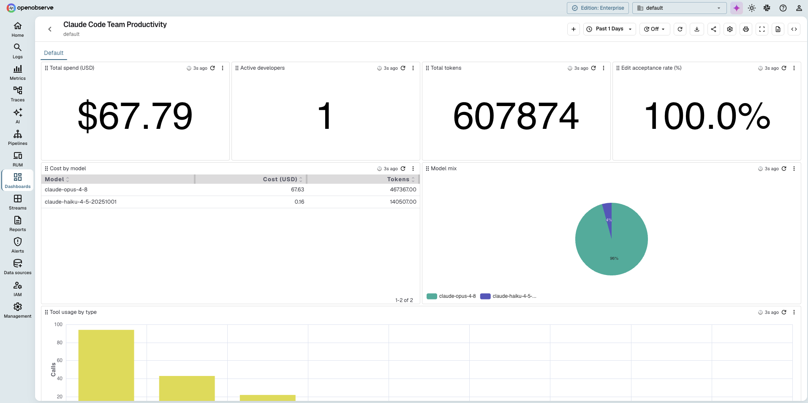Refresh the Total tokens panel
Viewport: 808px width, 403px height.
593,68
